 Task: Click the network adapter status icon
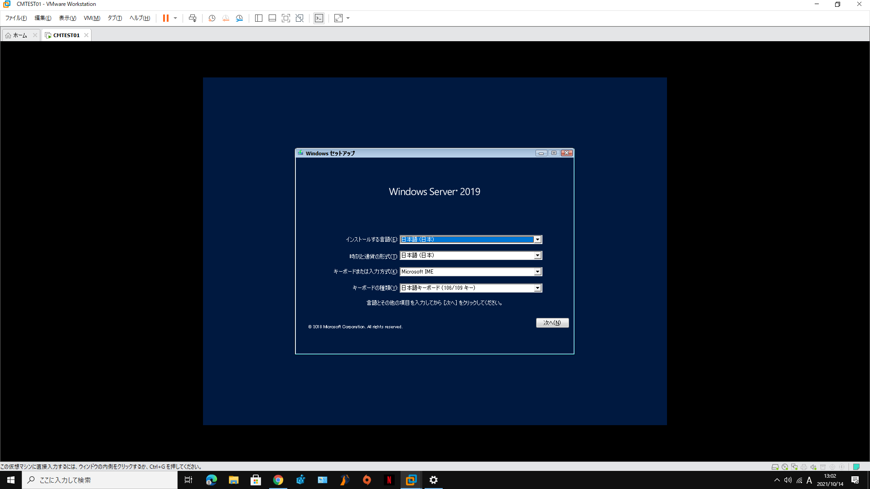pos(794,467)
